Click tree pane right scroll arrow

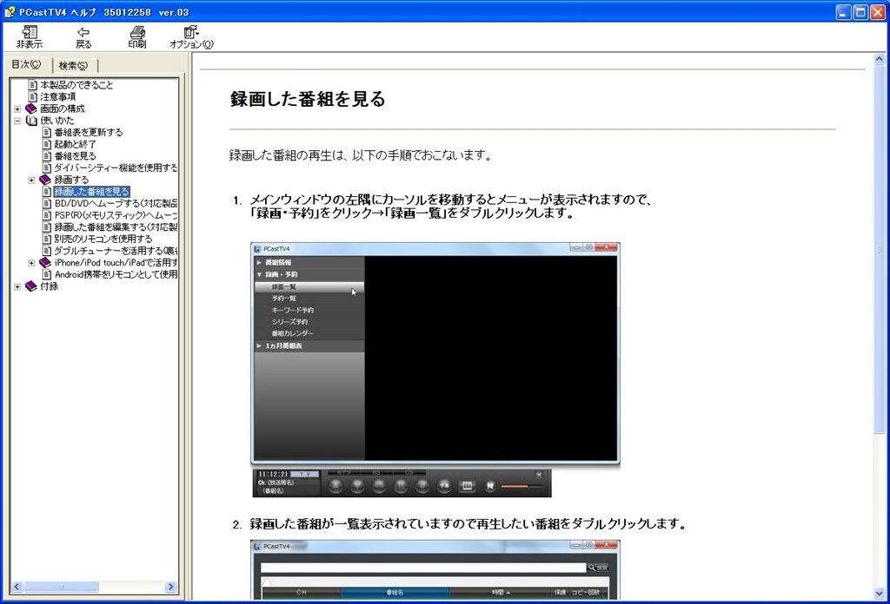pos(171,587)
